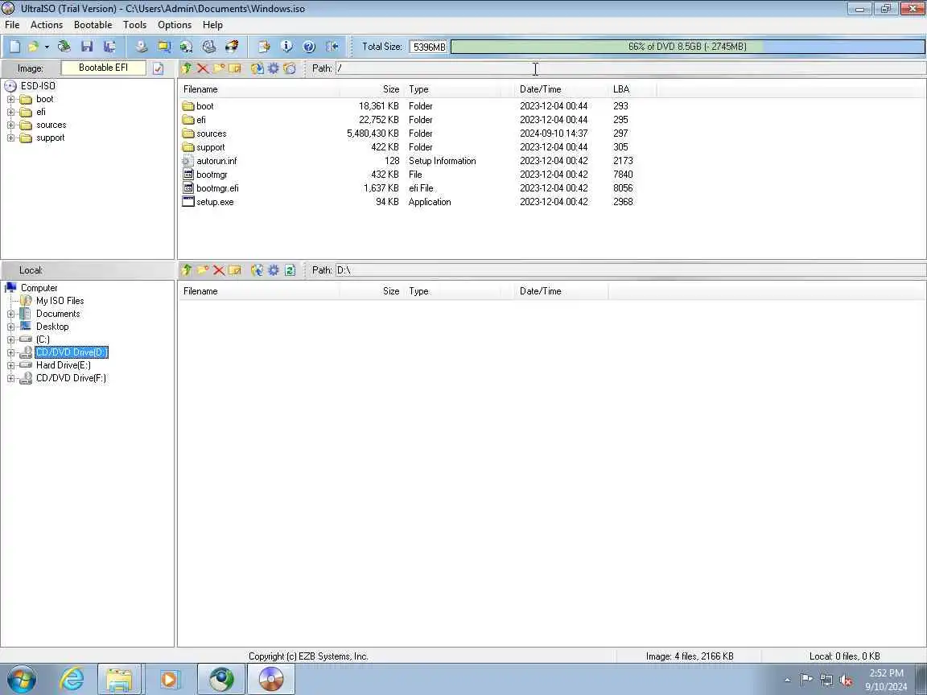This screenshot has height=695, width=927.
Task: Click gear settings icon in image toolbar
Action: tap(273, 68)
